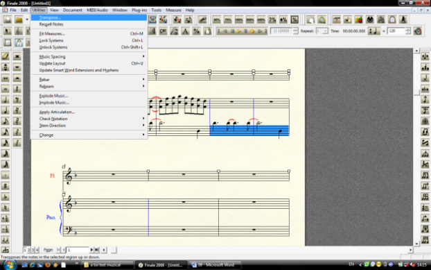Image resolution: width=431 pixels, height=270 pixels.
Task: Click the hammer tool icon
Action: coord(337,20)
